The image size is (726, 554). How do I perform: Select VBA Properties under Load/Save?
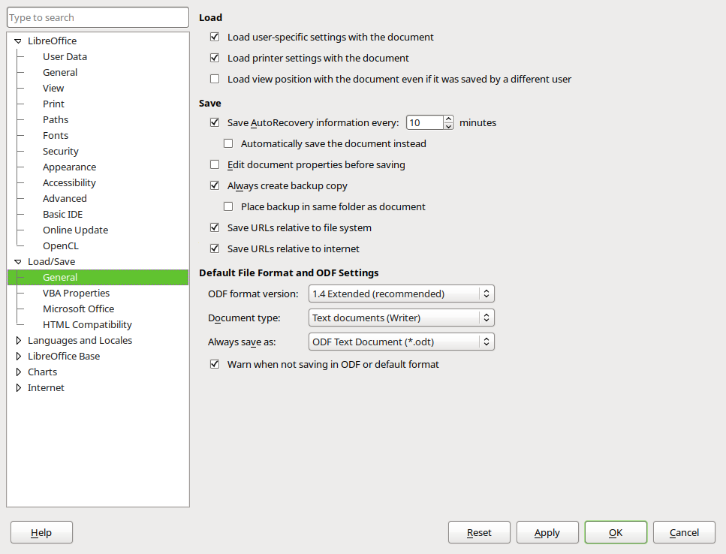(76, 294)
